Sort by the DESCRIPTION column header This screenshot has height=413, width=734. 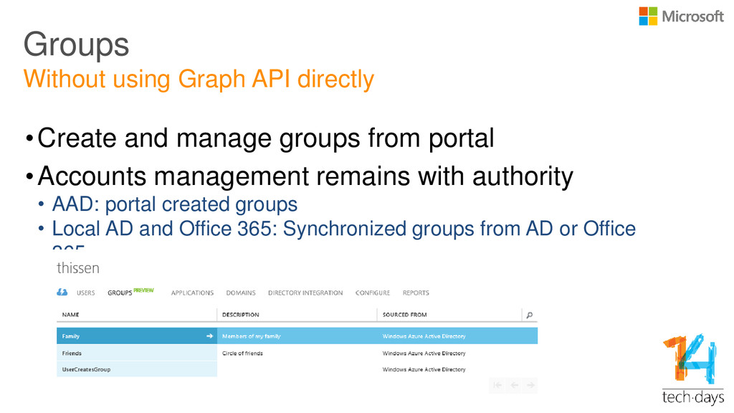[x=241, y=315]
